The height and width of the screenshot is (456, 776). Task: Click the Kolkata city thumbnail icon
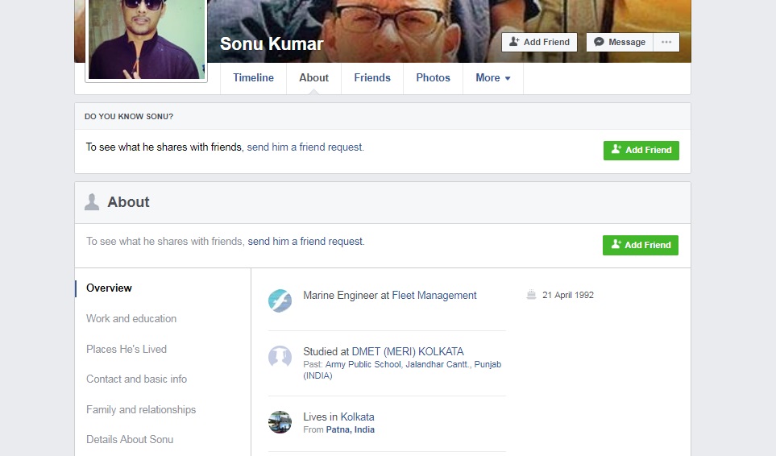(x=280, y=422)
